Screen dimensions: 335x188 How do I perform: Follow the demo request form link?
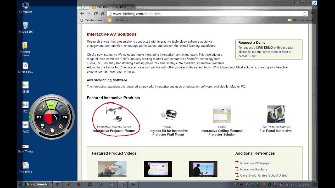coord(275,52)
